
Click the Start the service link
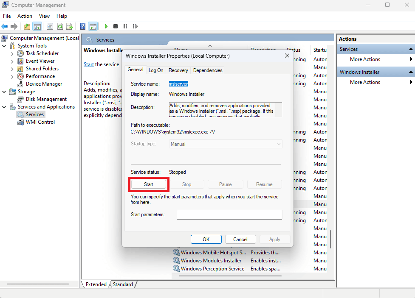pos(89,64)
